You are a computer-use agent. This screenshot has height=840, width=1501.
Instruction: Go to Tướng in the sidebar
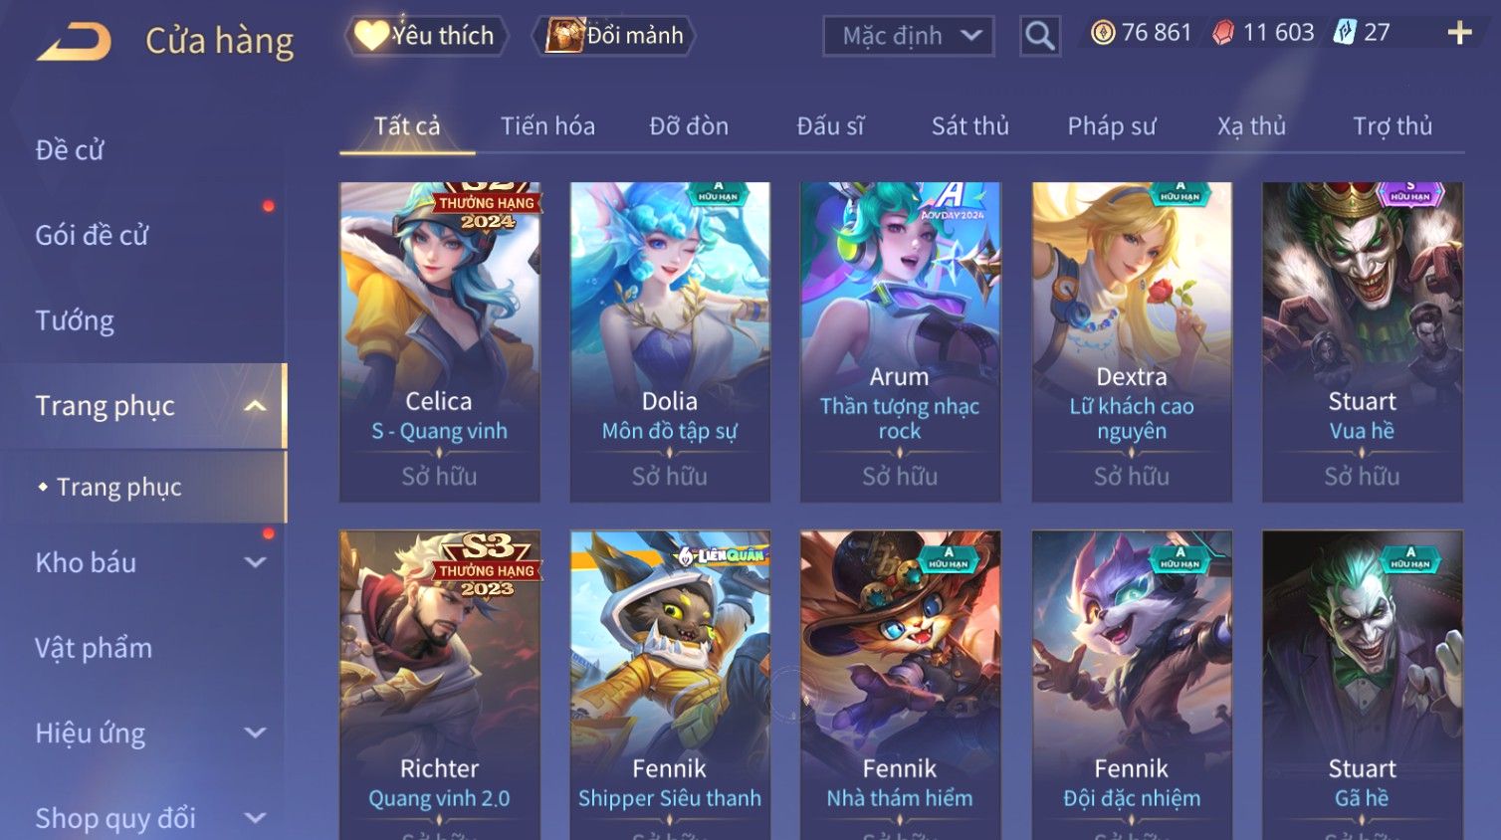coord(75,320)
